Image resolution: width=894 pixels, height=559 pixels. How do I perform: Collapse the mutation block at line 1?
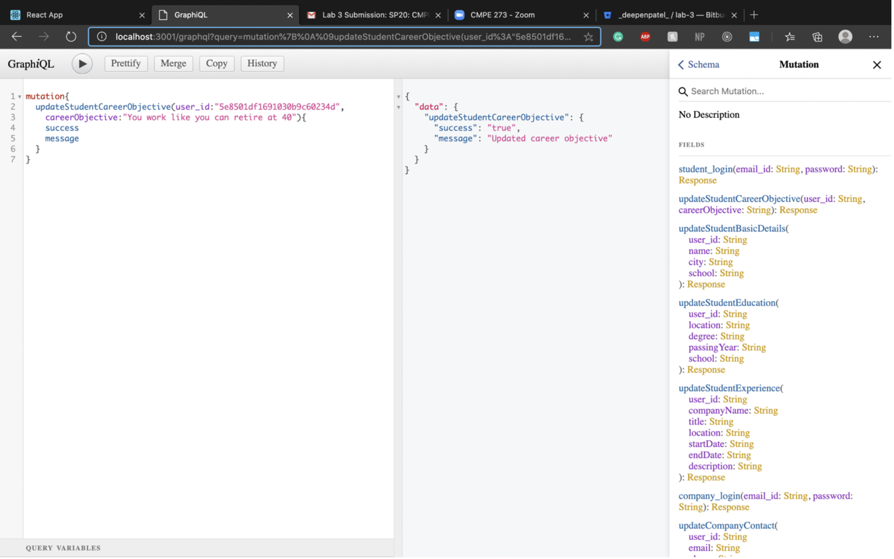(x=20, y=97)
